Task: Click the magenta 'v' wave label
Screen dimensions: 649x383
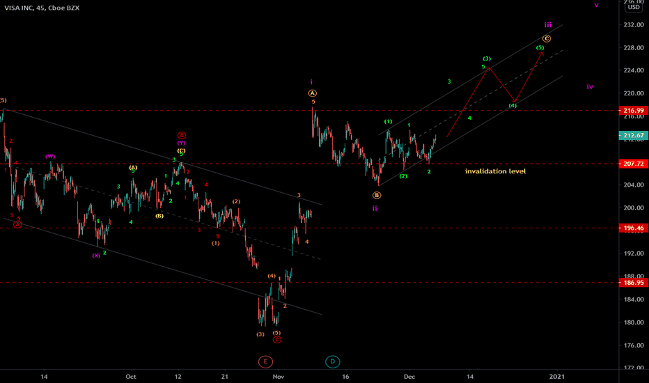Action: tap(597, 5)
